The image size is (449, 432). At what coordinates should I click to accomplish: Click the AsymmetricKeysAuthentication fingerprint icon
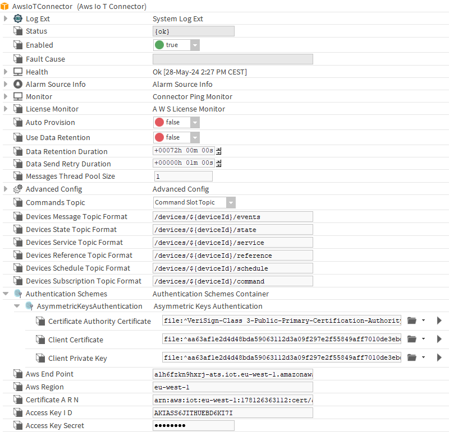pyautogui.click(x=29, y=306)
